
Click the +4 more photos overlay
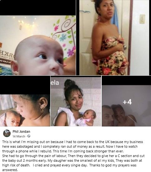click(127, 102)
